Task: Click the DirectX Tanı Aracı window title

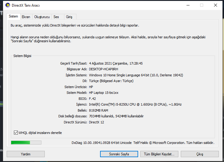Action: (26, 5)
